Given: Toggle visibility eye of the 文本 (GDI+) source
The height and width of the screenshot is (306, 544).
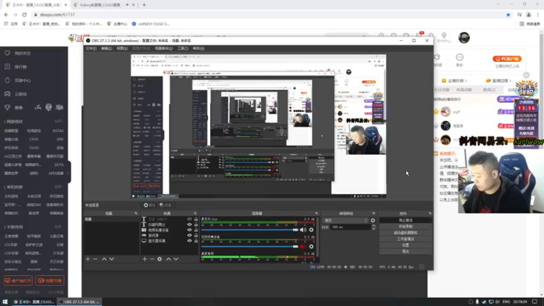Looking at the screenshot, I should pos(190,219).
